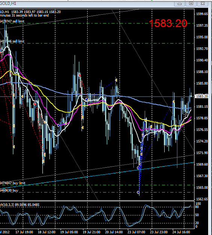The image size is (212, 235).
Task: Click the stochastic 50 level label
Action: (197, 215)
